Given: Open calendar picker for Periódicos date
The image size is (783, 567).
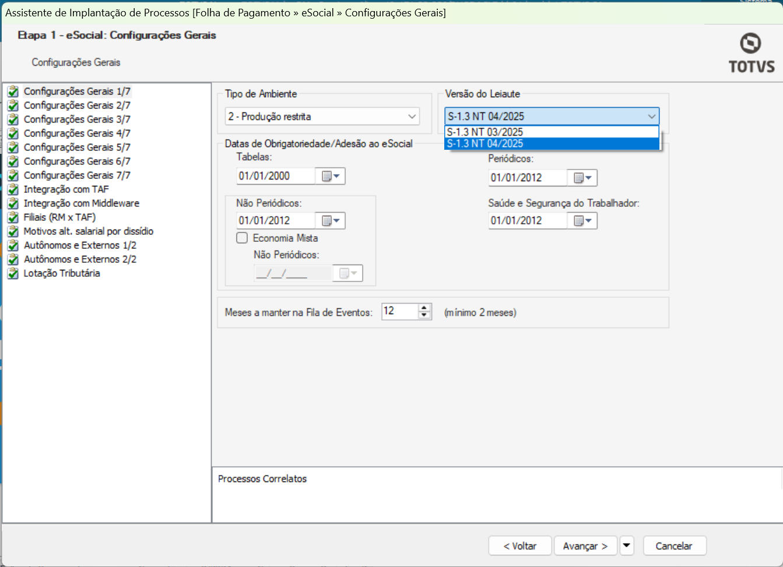Looking at the screenshot, I should [x=582, y=178].
